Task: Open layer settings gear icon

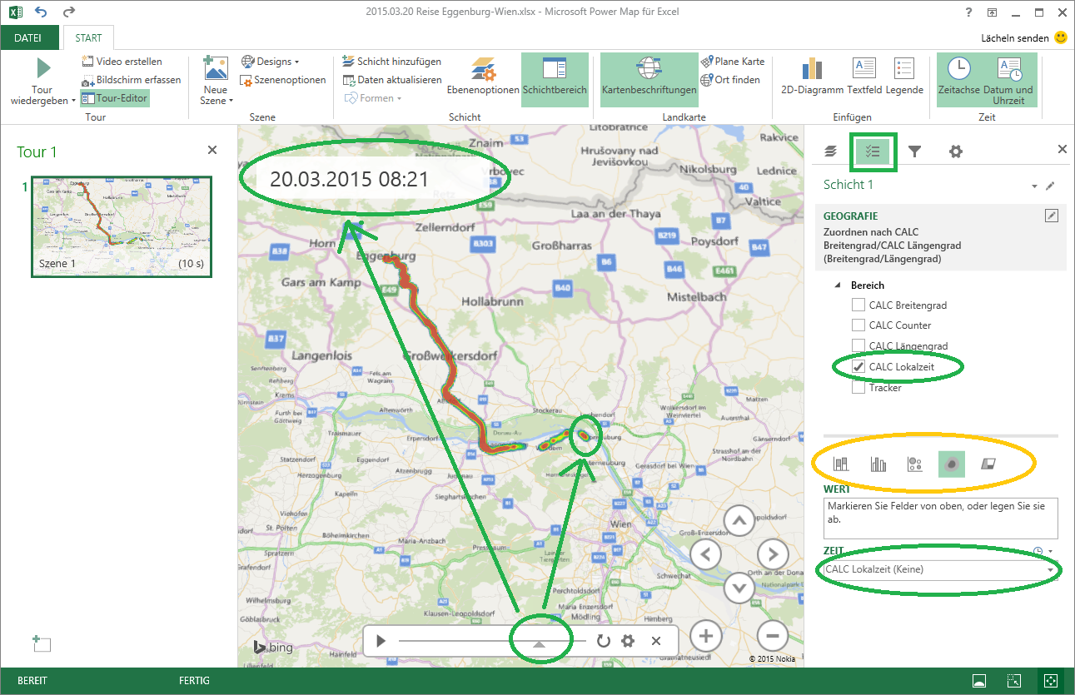Action: [955, 151]
